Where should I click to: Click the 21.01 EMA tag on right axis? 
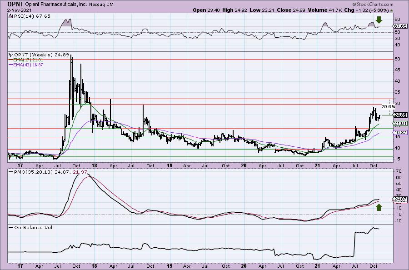pyautogui.click(x=400, y=123)
